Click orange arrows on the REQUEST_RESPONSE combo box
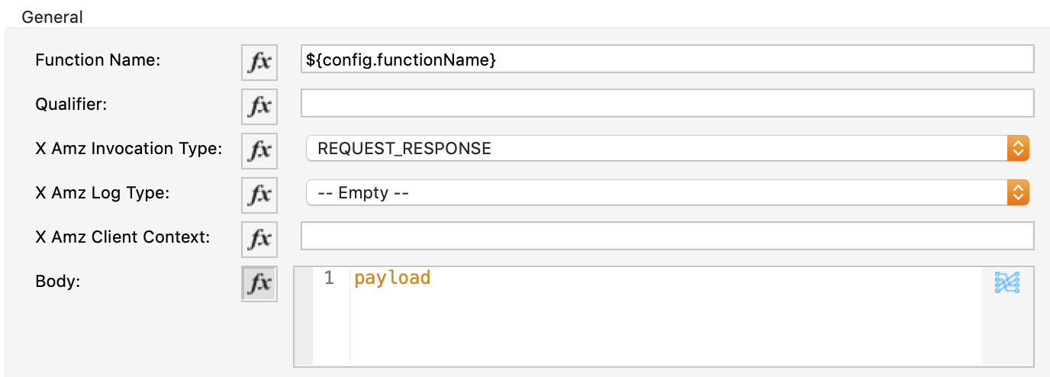 click(1018, 149)
